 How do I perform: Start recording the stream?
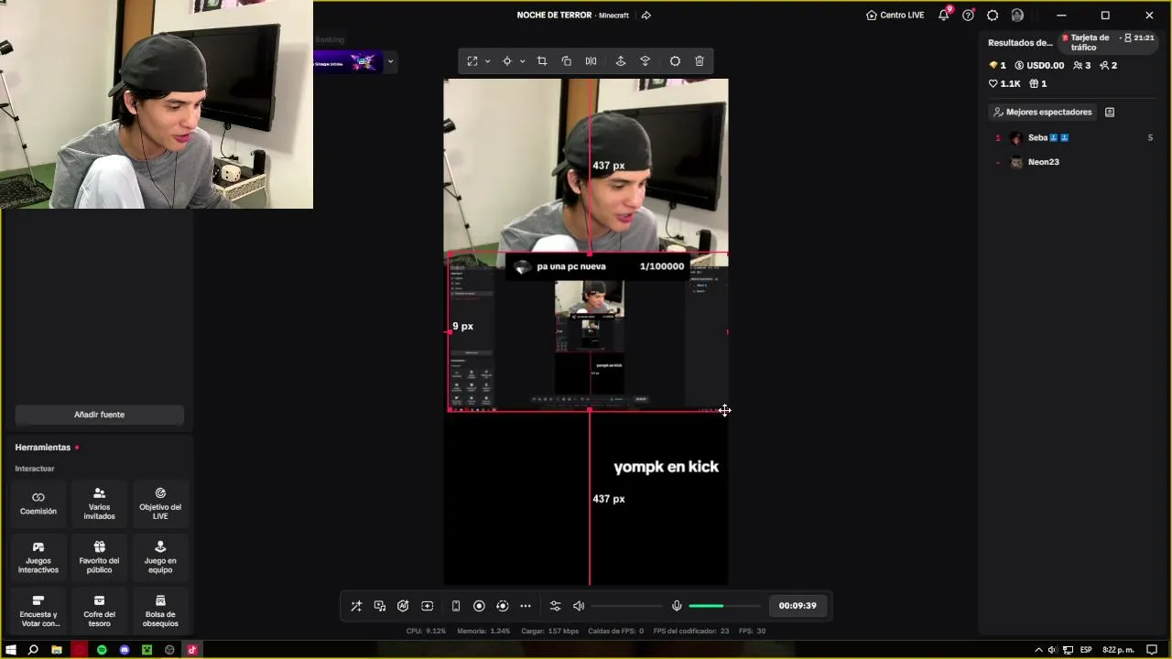point(479,606)
